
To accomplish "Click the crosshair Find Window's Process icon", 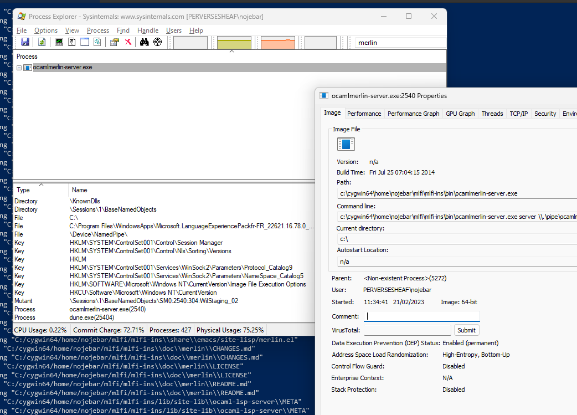I will coord(157,42).
